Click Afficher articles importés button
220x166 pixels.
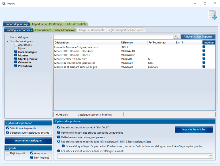198,36
